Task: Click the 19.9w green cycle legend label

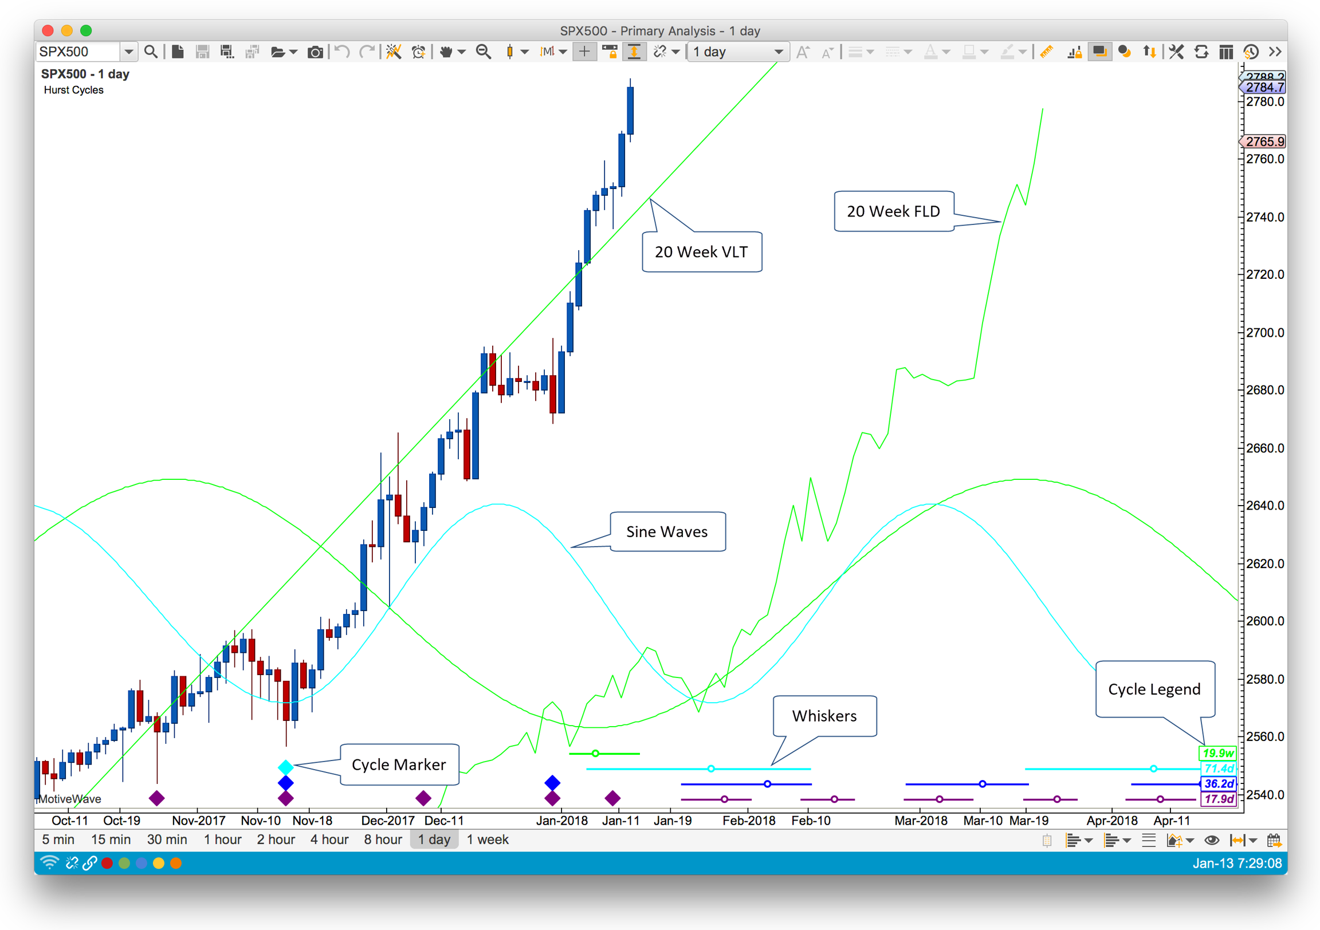Action: click(1217, 753)
